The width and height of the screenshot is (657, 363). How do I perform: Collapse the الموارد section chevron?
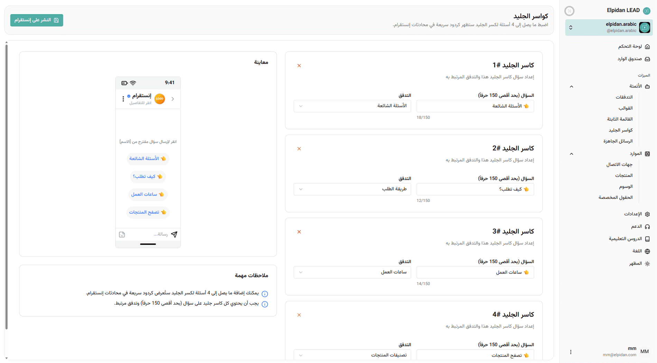pyautogui.click(x=571, y=154)
